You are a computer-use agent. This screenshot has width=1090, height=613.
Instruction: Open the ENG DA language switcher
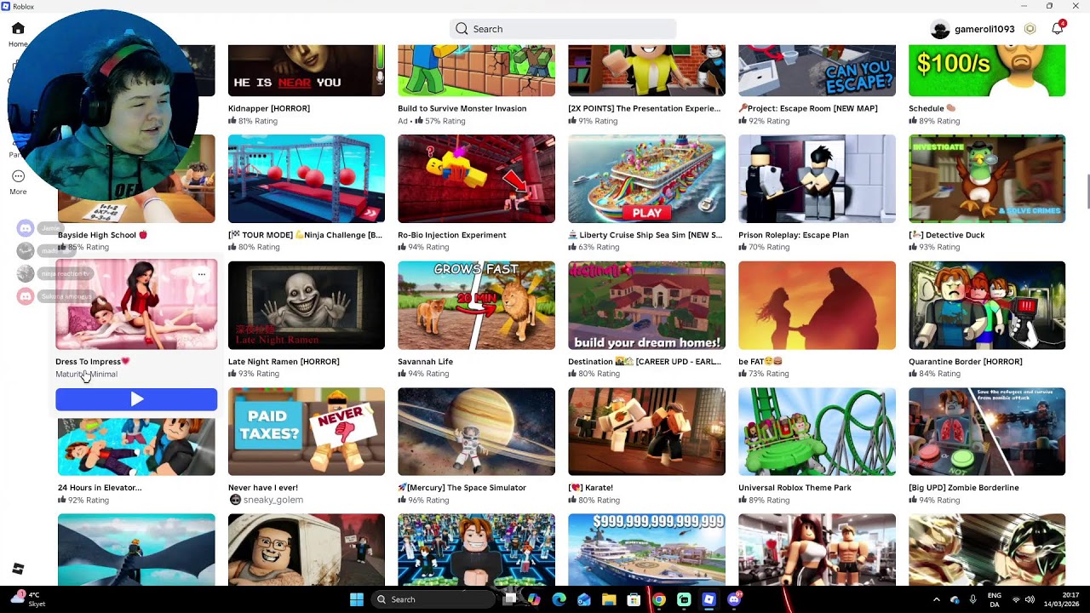[x=995, y=599]
